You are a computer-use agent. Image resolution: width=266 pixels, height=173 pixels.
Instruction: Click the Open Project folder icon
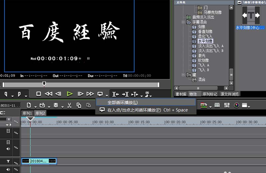42,105
